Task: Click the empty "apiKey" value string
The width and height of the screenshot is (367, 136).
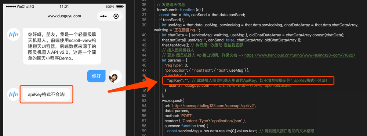Action: pos(187,80)
